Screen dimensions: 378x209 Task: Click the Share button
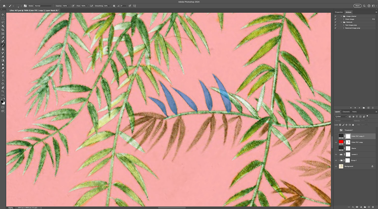pyautogui.click(x=357, y=6)
